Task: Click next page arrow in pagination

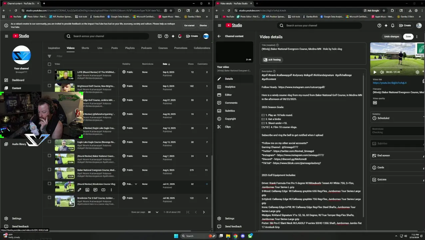Action: (x=204, y=212)
